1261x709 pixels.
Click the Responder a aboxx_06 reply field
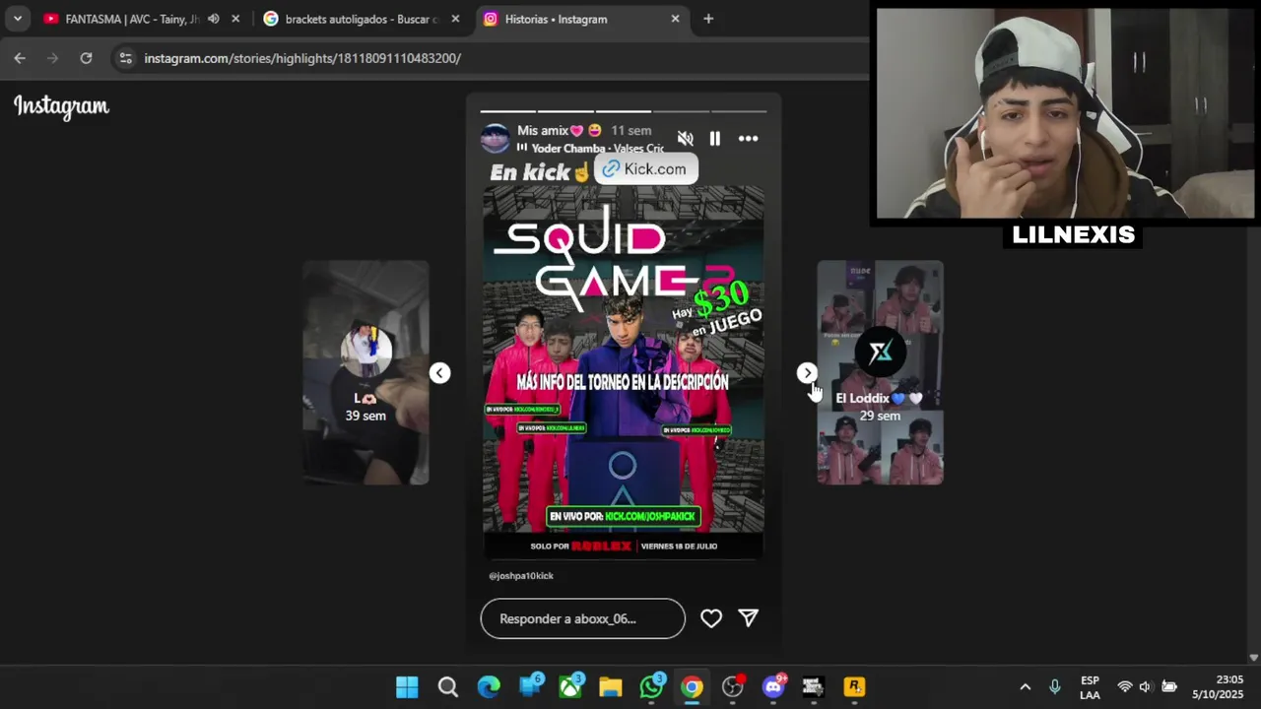click(x=582, y=618)
